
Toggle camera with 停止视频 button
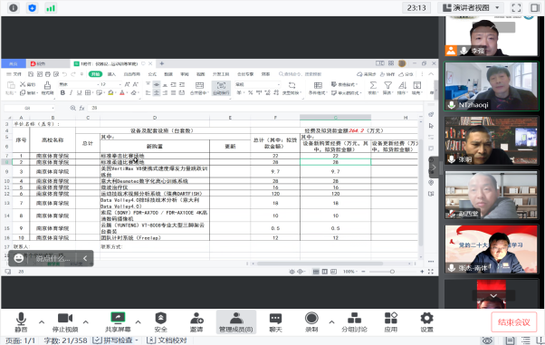[x=65, y=322]
